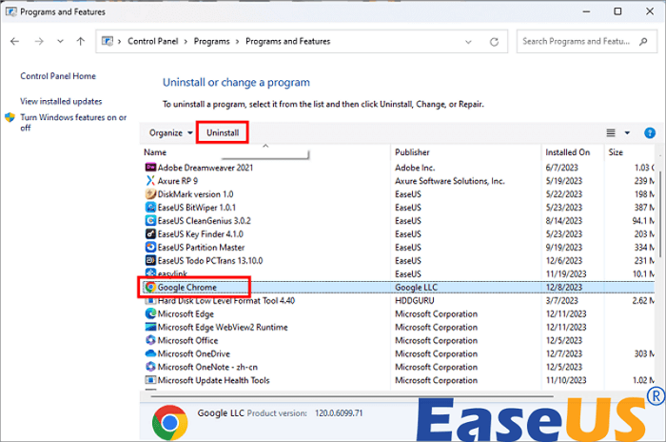The width and height of the screenshot is (666, 442).
Task: Select the Axure RP 9 icon
Action: (150, 181)
